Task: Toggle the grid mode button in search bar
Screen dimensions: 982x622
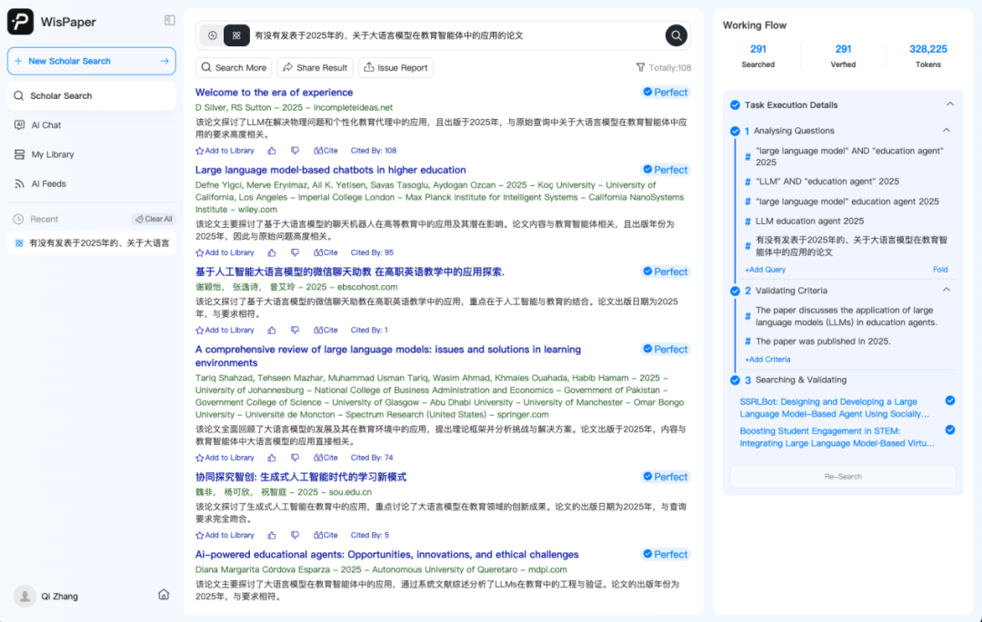Action: tap(236, 35)
